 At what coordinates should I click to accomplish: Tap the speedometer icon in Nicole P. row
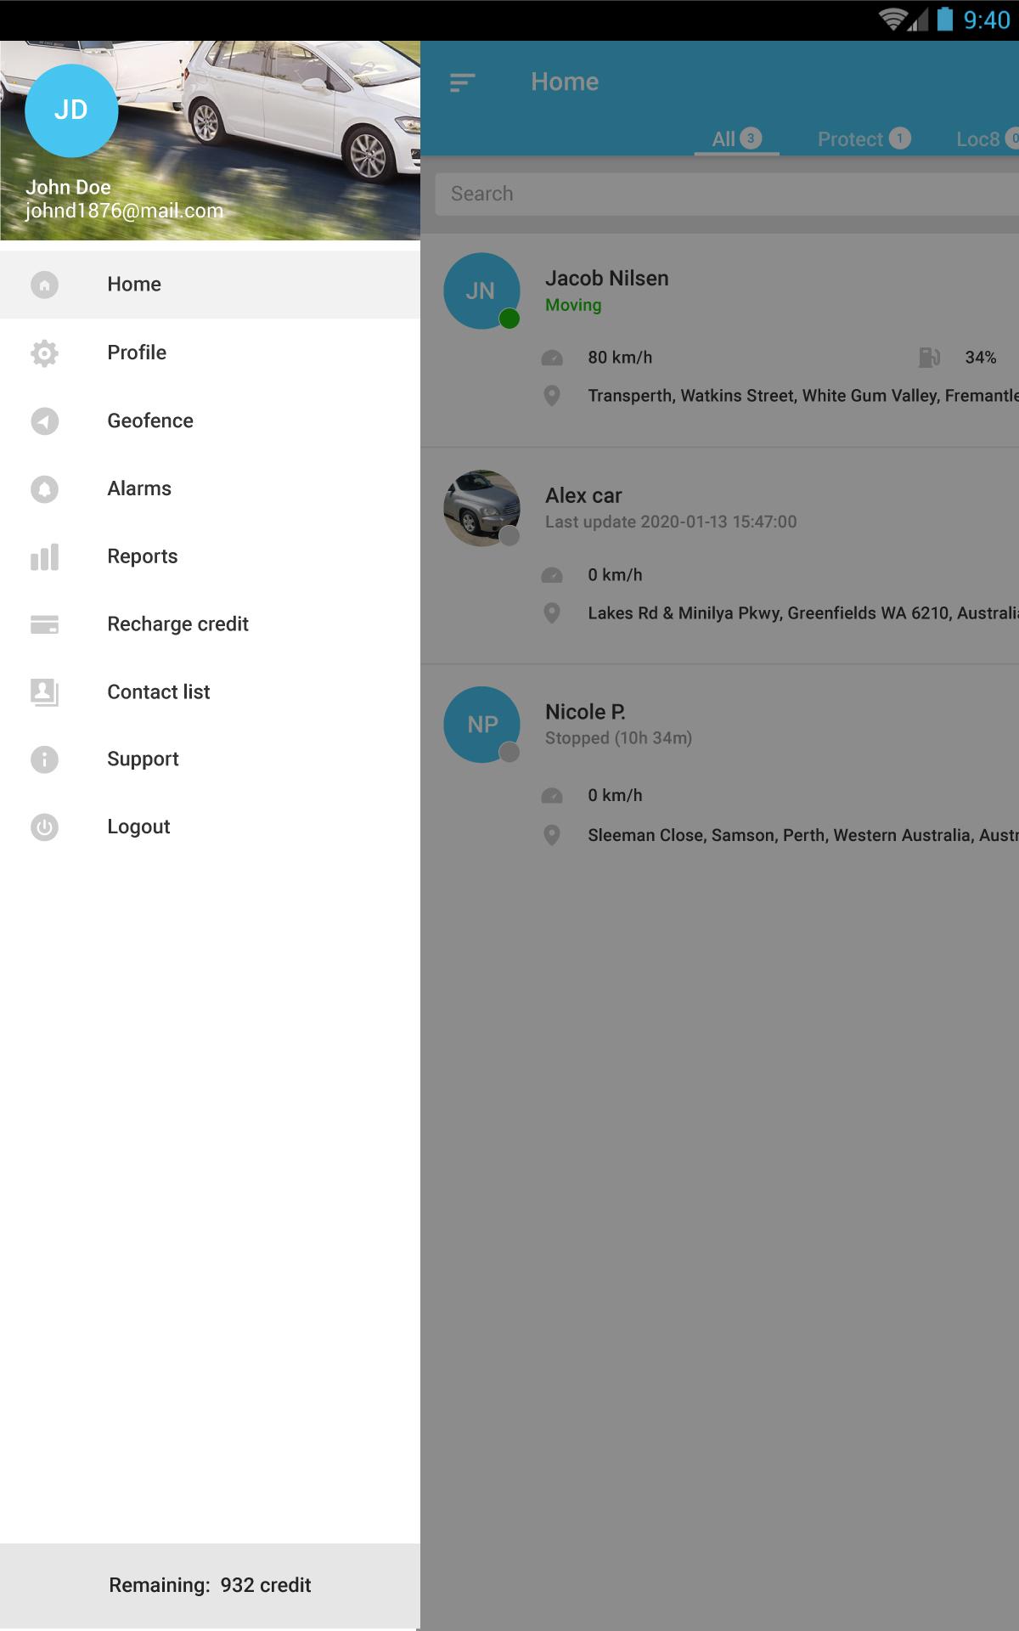[552, 796]
